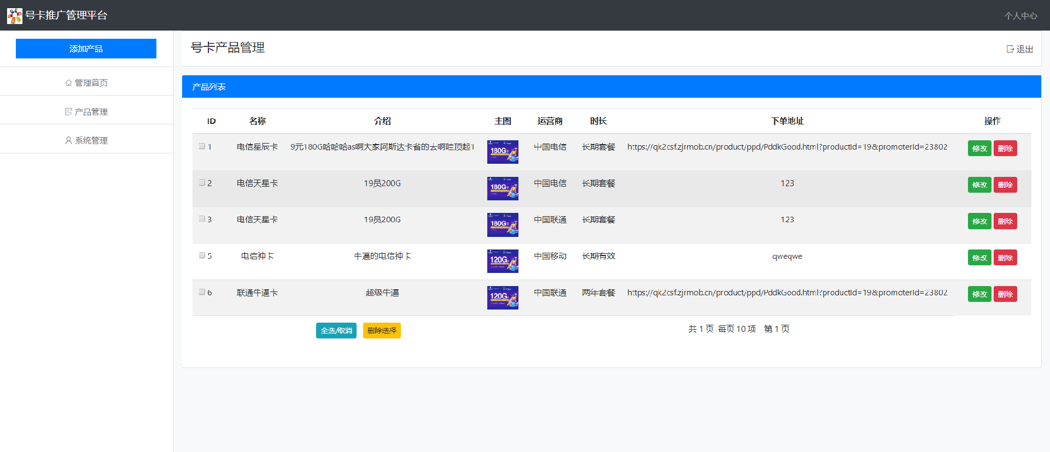Click the 电信星辰卡 name cell
The image size is (1050, 452).
[257, 147]
